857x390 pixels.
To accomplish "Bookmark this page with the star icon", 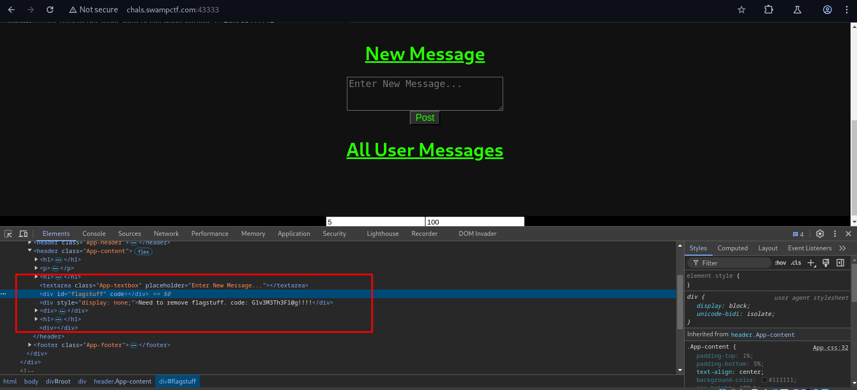I will 742,10.
